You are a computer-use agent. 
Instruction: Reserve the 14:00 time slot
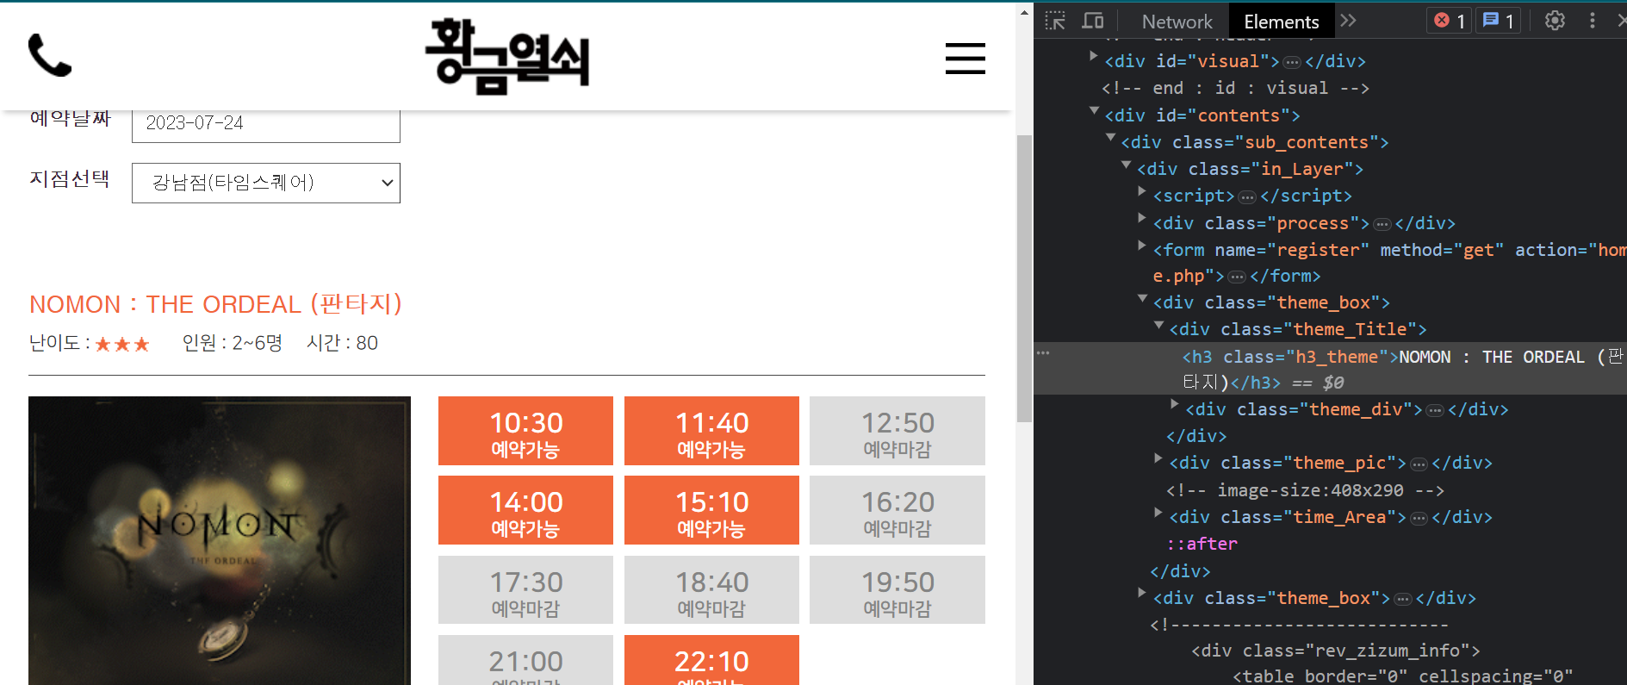pos(525,510)
